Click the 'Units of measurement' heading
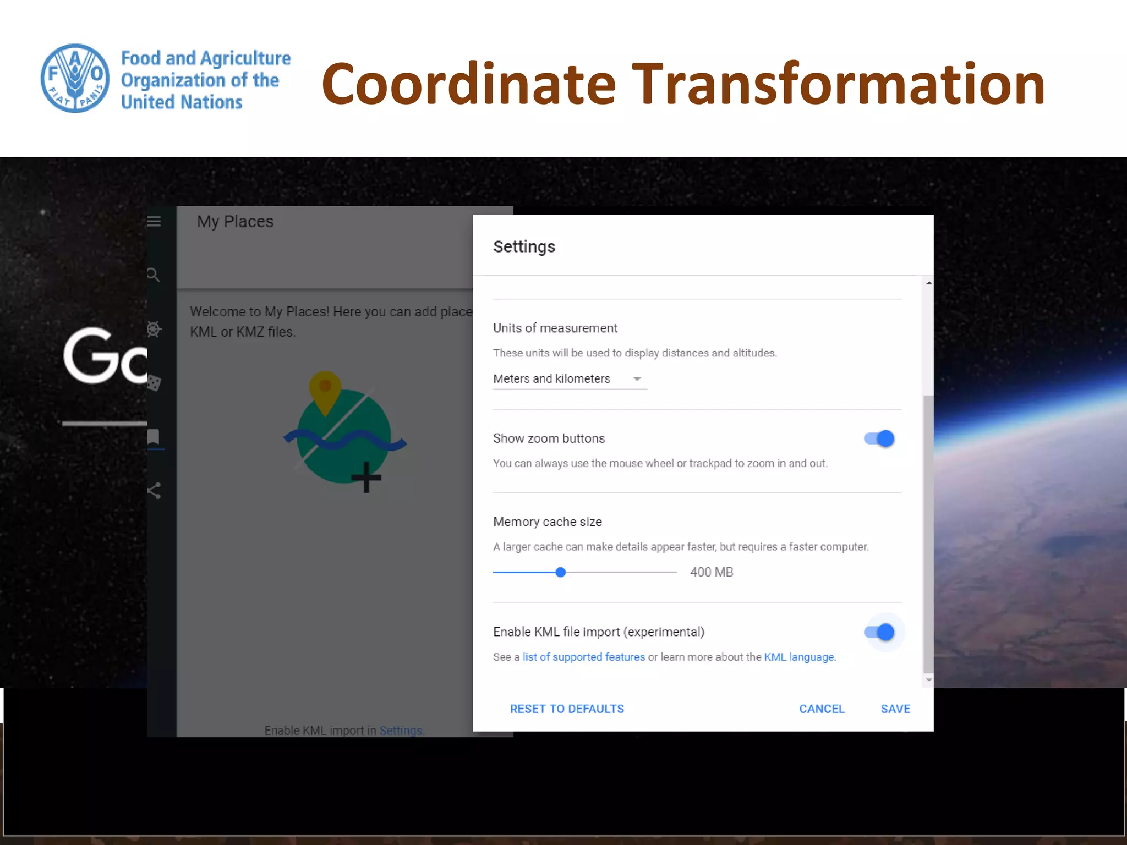Image resolution: width=1127 pixels, height=845 pixels. [x=555, y=328]
